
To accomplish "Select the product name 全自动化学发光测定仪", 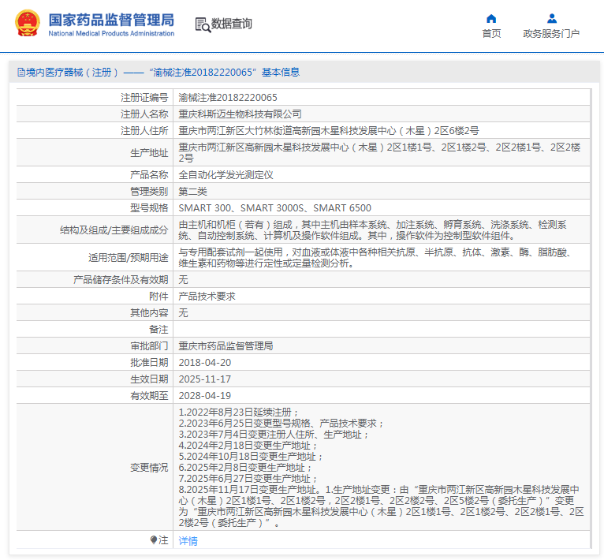I will click(x=226, y=174).
